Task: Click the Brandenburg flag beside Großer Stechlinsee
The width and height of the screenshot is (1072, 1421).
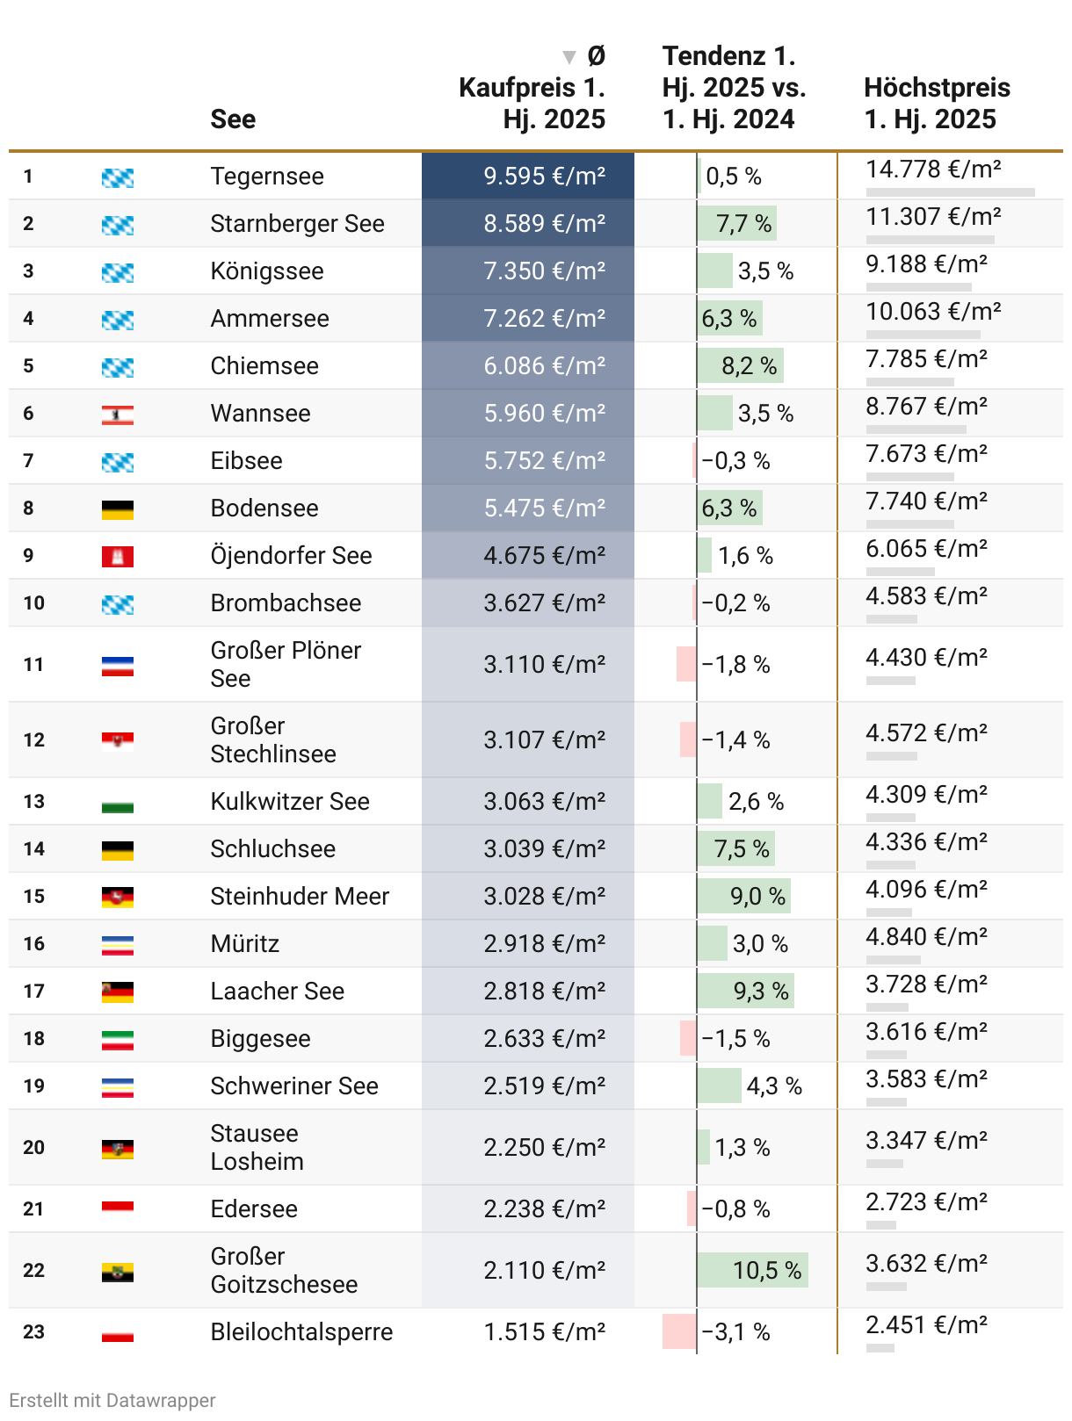Action: click(x=118, y=741)
